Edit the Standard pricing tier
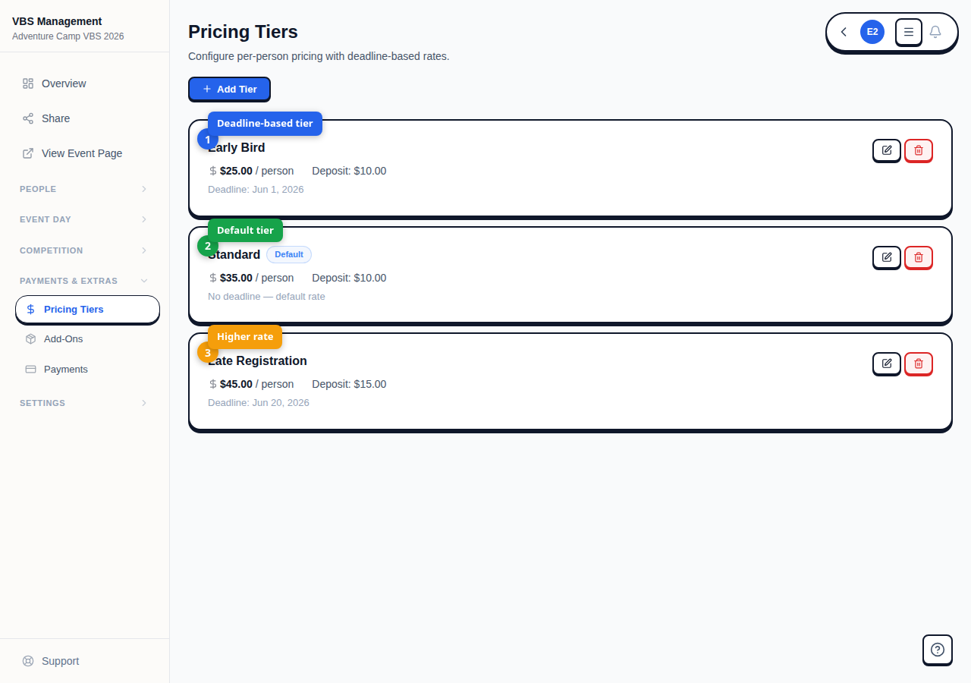 [x=887, y=257]
